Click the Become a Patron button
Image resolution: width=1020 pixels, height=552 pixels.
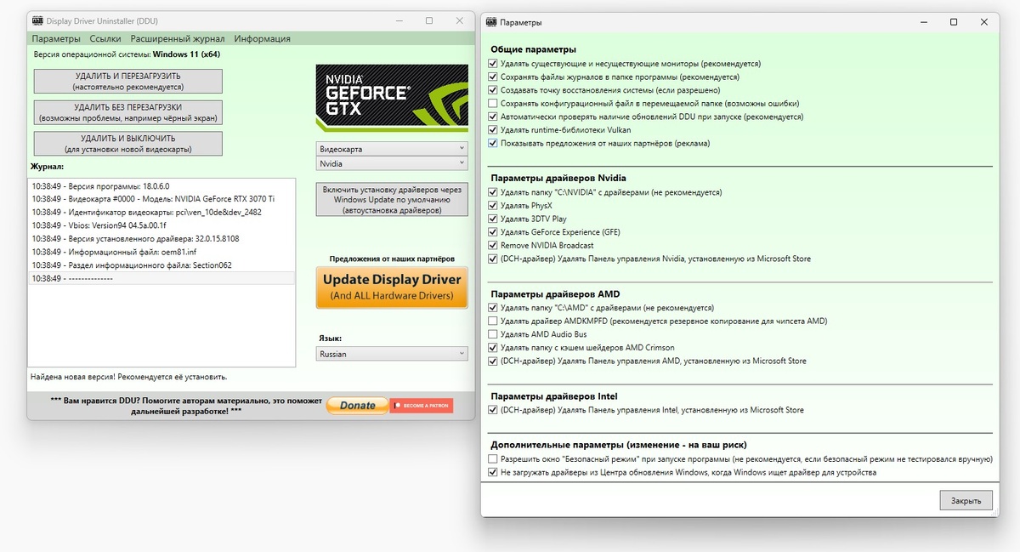[x=422, y=406]
